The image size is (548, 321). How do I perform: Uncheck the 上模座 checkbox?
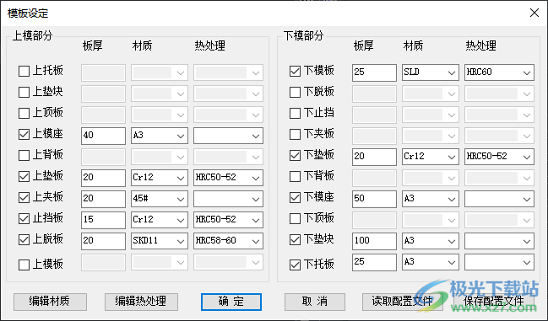tap(24, 134)
